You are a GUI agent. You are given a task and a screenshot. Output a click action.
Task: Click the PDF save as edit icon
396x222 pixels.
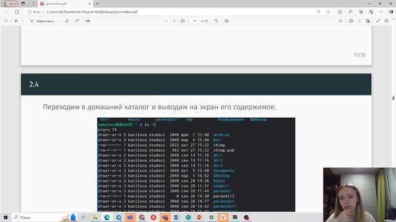[368, 21]
